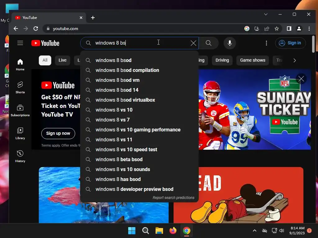Open taskbar Search

(145, 231)
